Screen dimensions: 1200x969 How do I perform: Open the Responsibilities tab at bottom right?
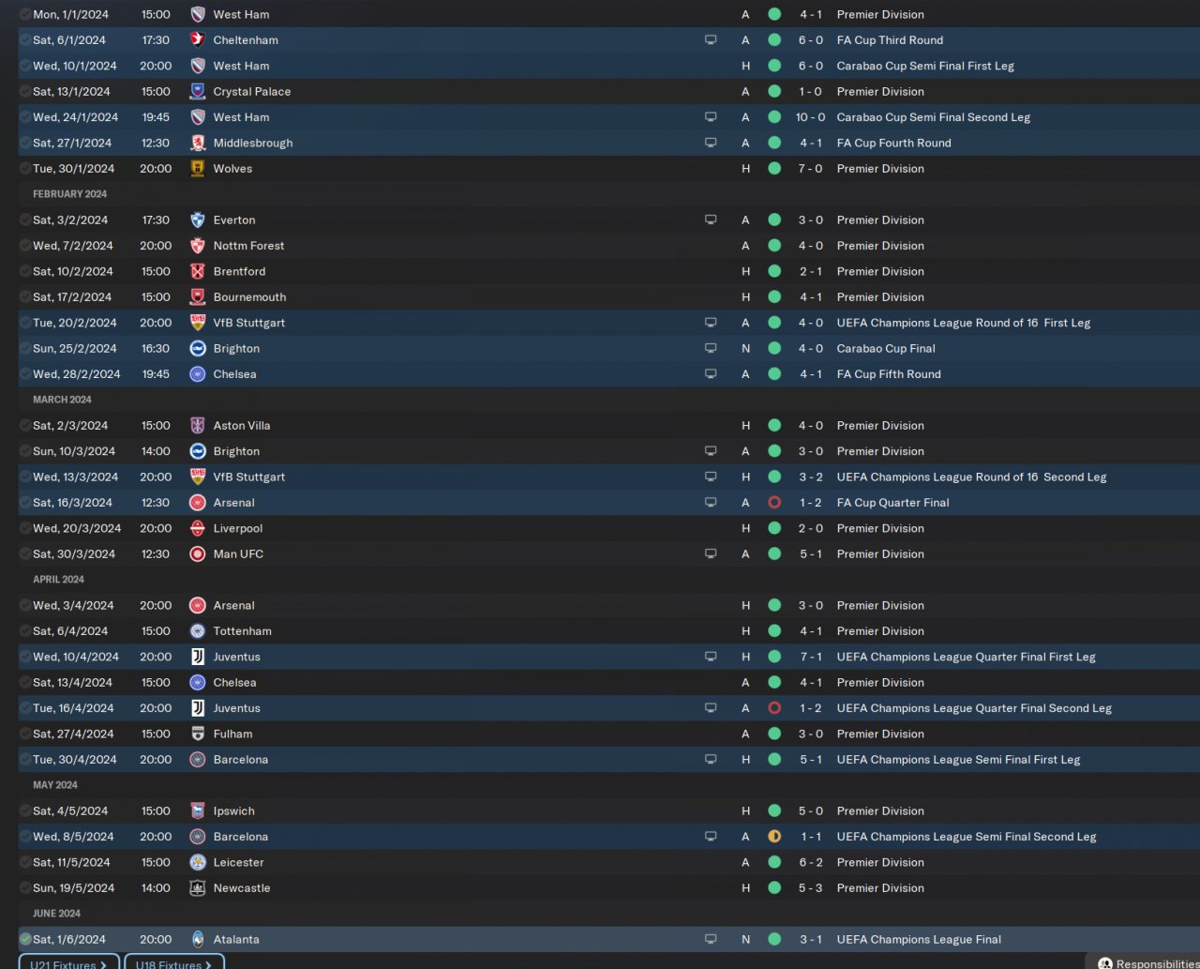[x=1145, y=962]
